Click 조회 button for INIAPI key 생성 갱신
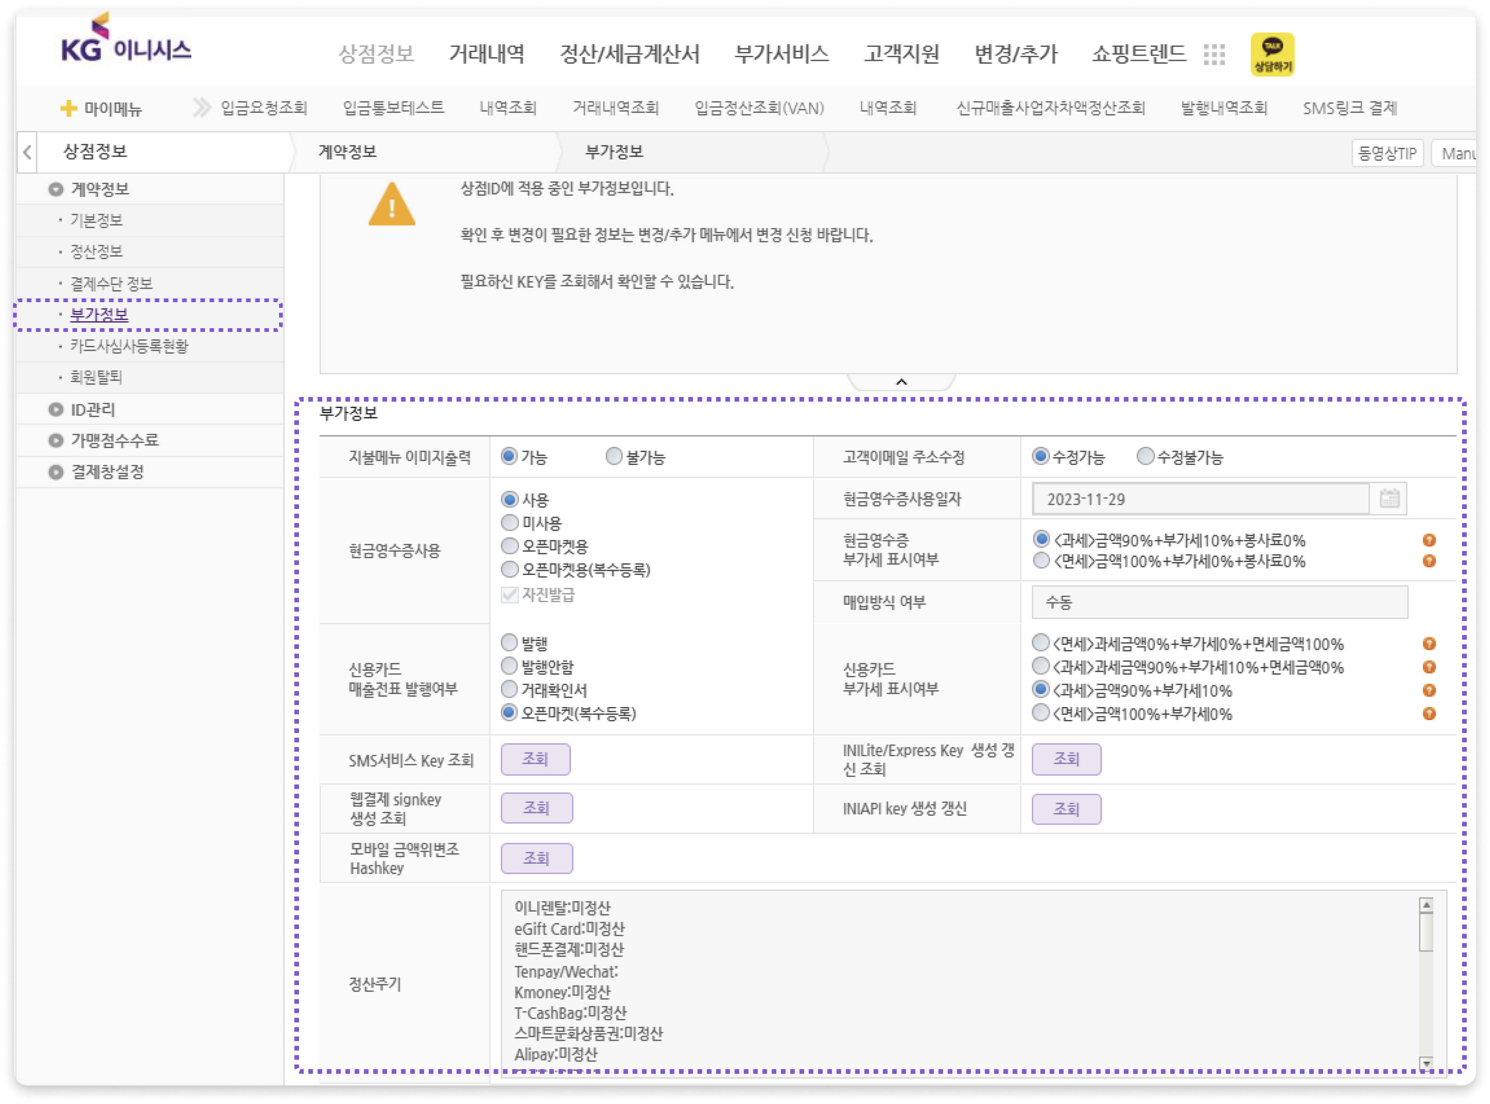This screenshot has height=1104, width=1490. click(x=1066, y=809)
